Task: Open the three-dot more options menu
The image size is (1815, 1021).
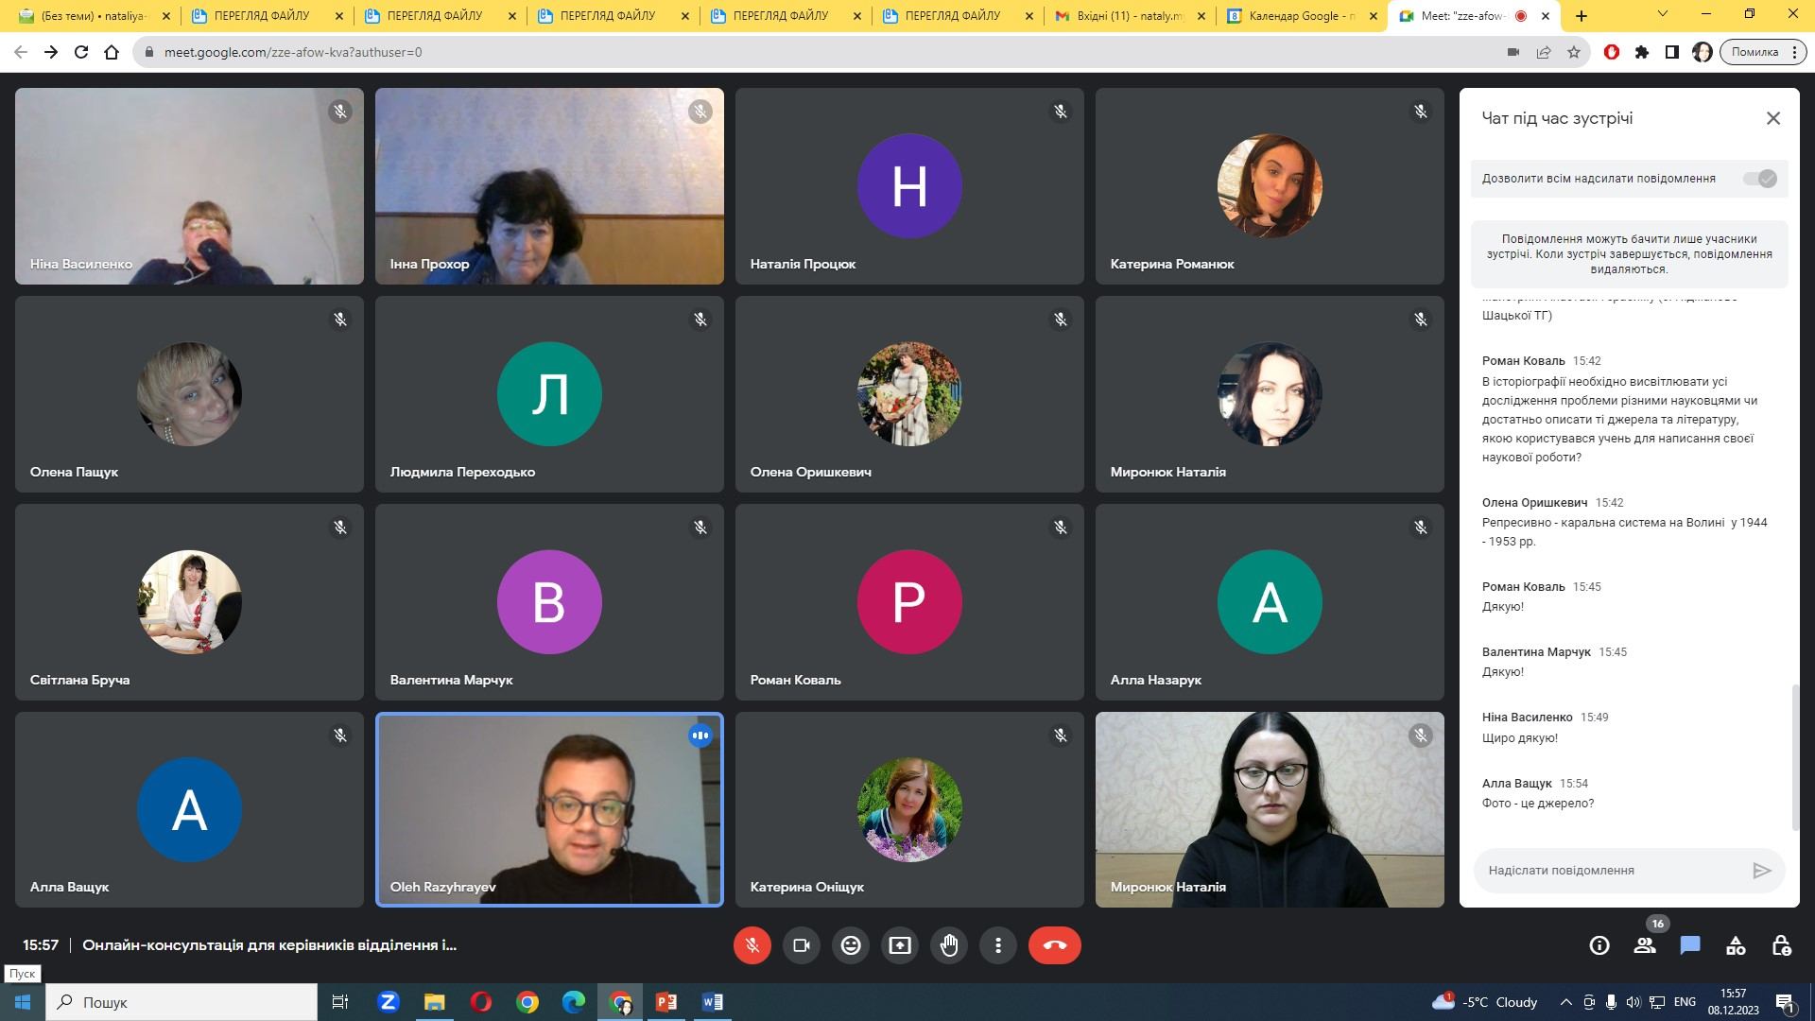Action: click(x=998, y=945)
